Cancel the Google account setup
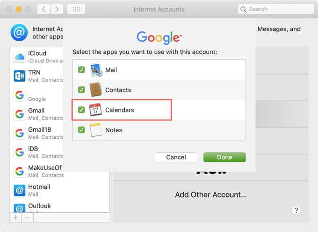318x232 pixels. pos(176,157)
